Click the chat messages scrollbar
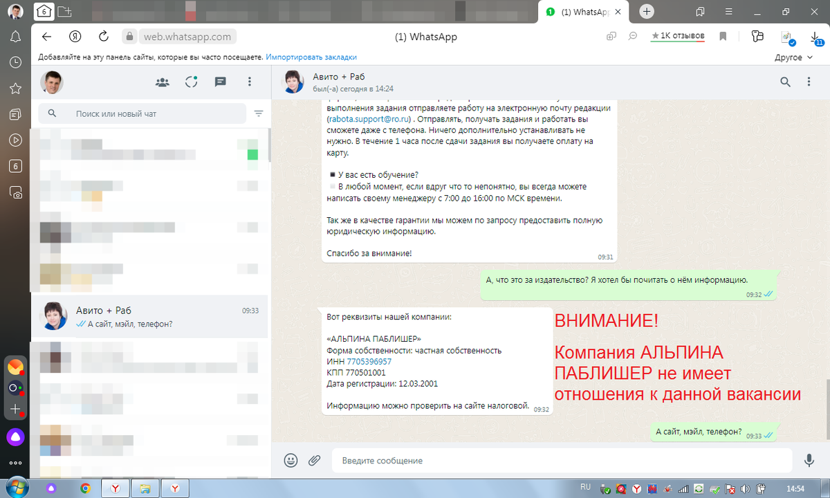 827,408
